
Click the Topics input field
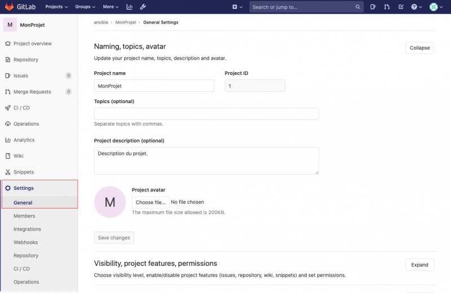(x=206, y=114)
